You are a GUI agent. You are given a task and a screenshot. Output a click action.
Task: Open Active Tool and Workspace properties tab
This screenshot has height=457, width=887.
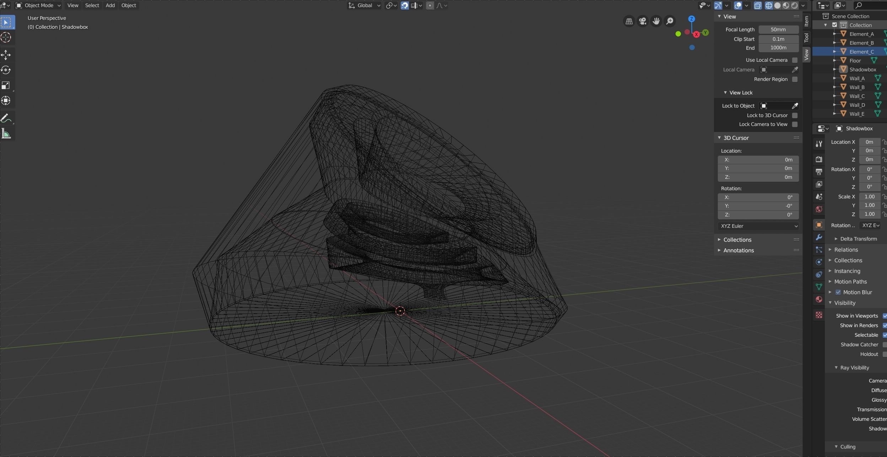point(819,144)
